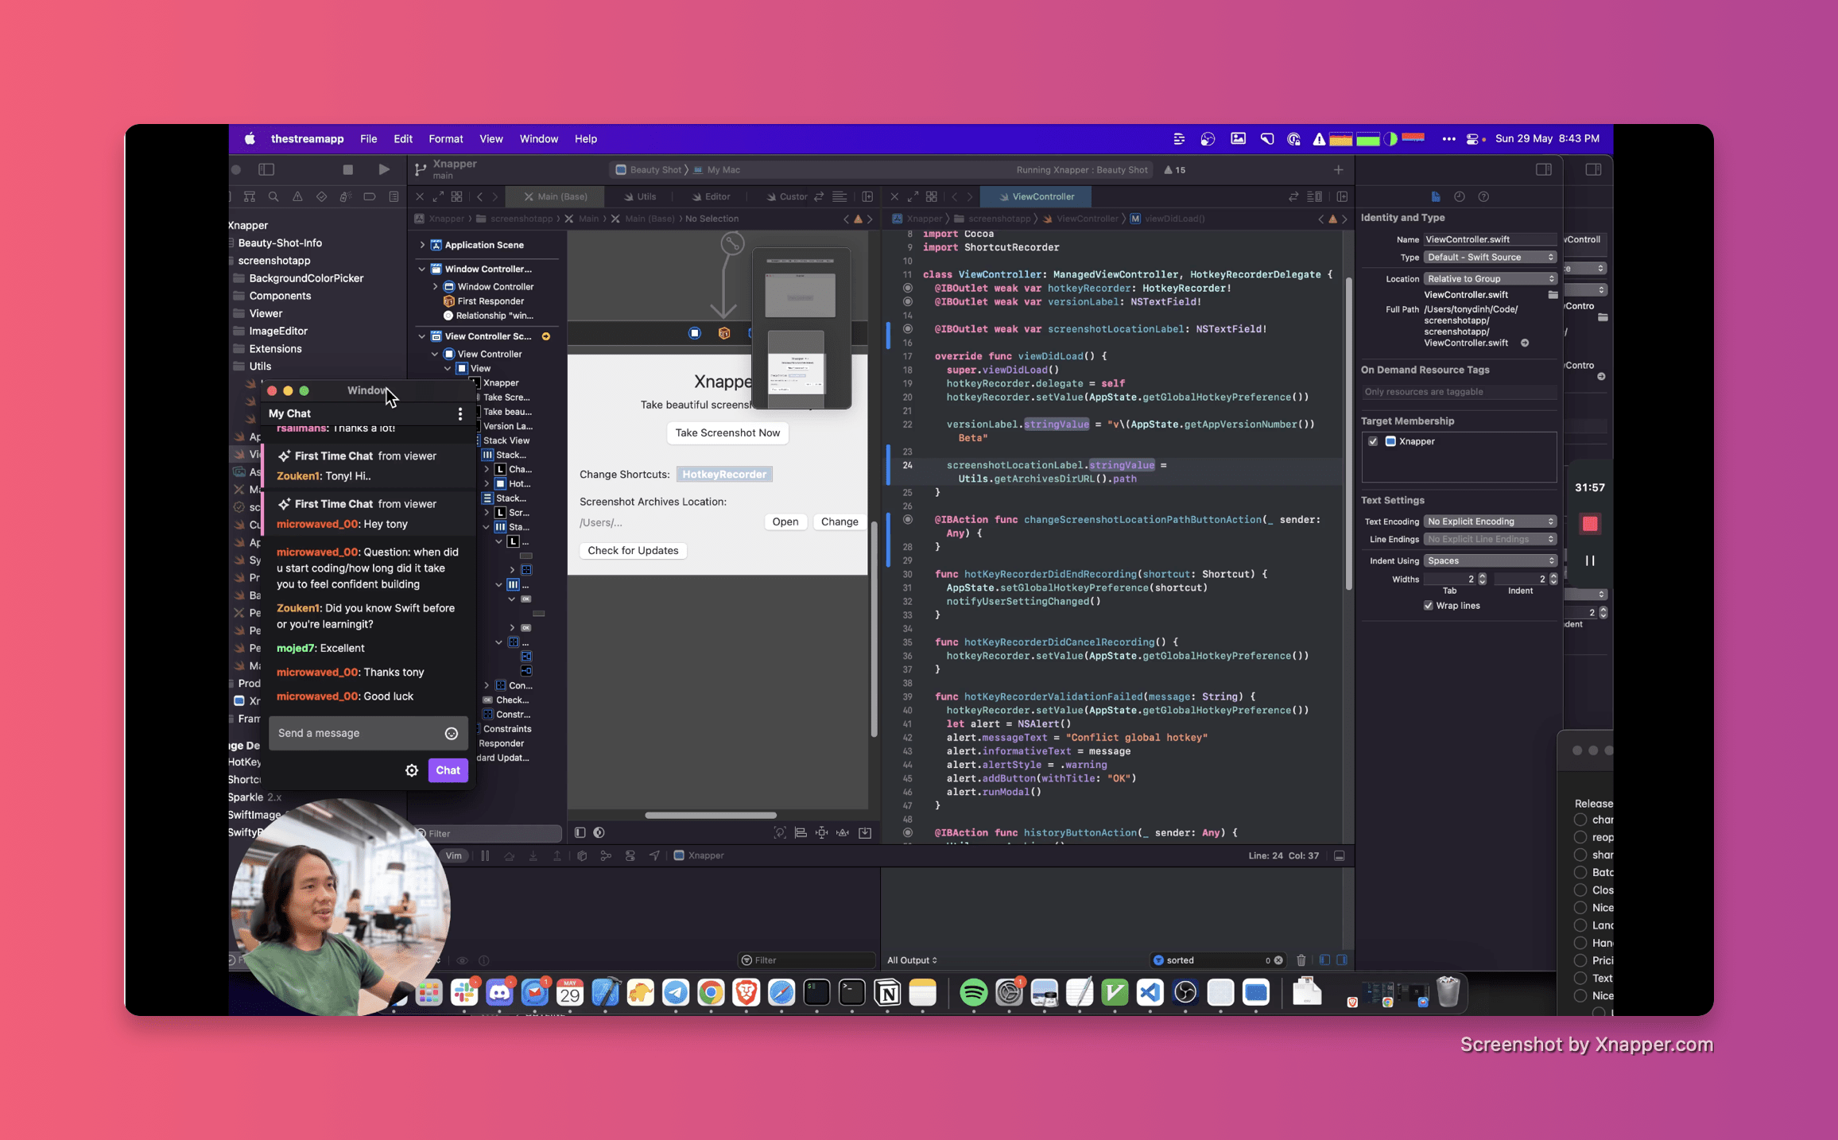Toggle the Wrap lines checkbox
This screenshot has width=1838, height=1140.
[1429, 606]
